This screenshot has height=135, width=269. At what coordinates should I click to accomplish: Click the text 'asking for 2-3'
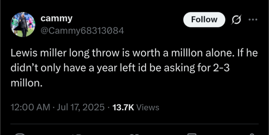point(197,68)
